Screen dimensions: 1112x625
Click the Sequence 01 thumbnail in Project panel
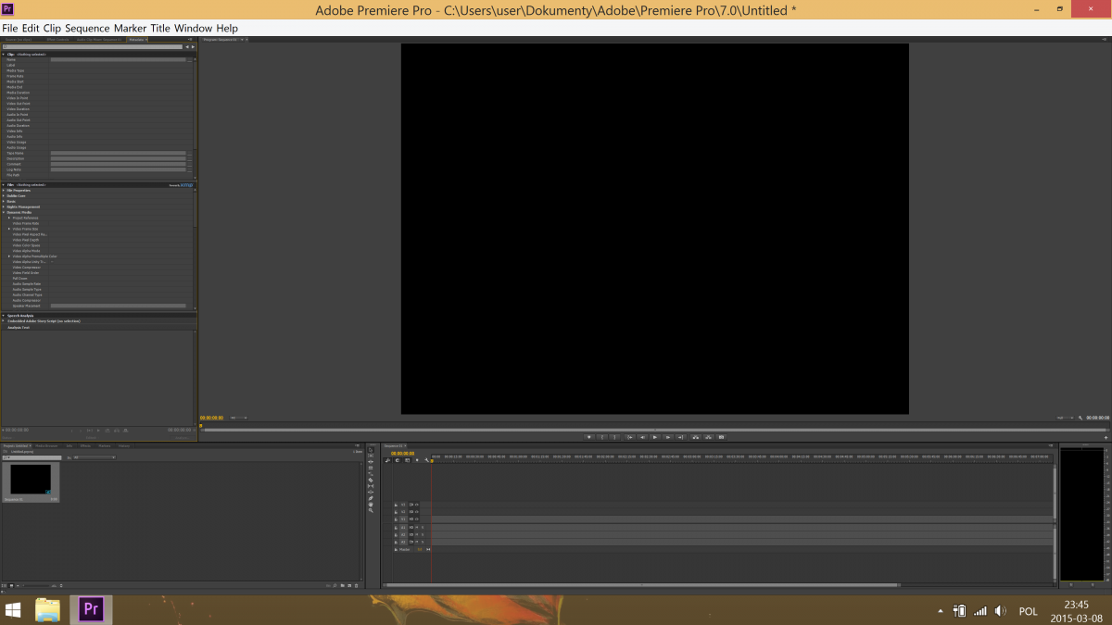coord(31,480)
